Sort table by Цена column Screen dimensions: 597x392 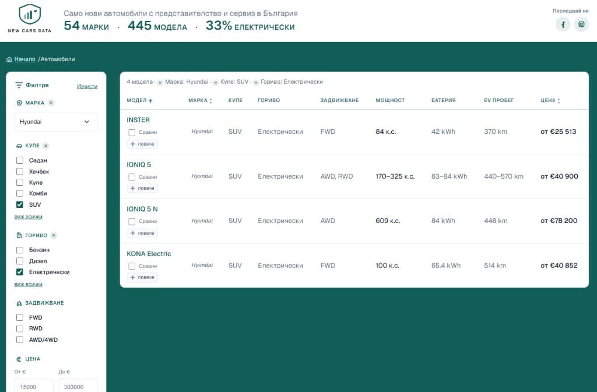[550, 100]
